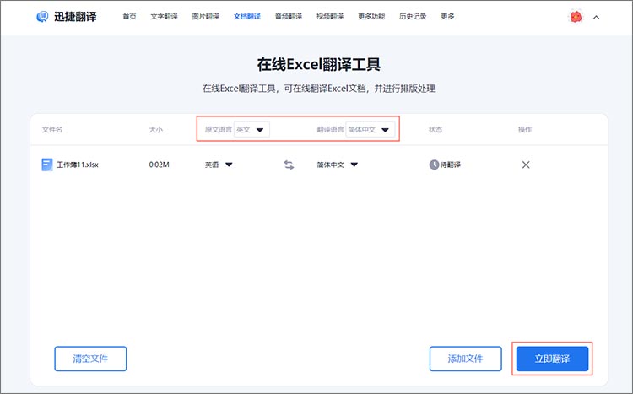Open the 更多功能 menu item

(x=371, y=17)
